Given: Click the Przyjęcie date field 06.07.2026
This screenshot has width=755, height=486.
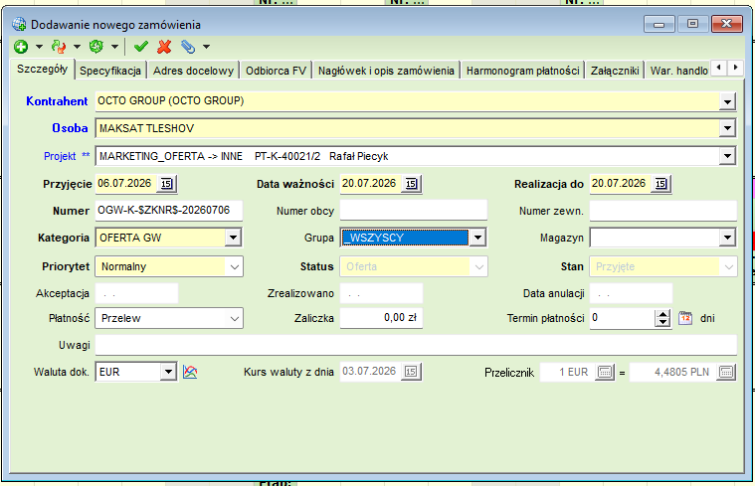Looking at the screenshot, I should [x=126, y=183].
